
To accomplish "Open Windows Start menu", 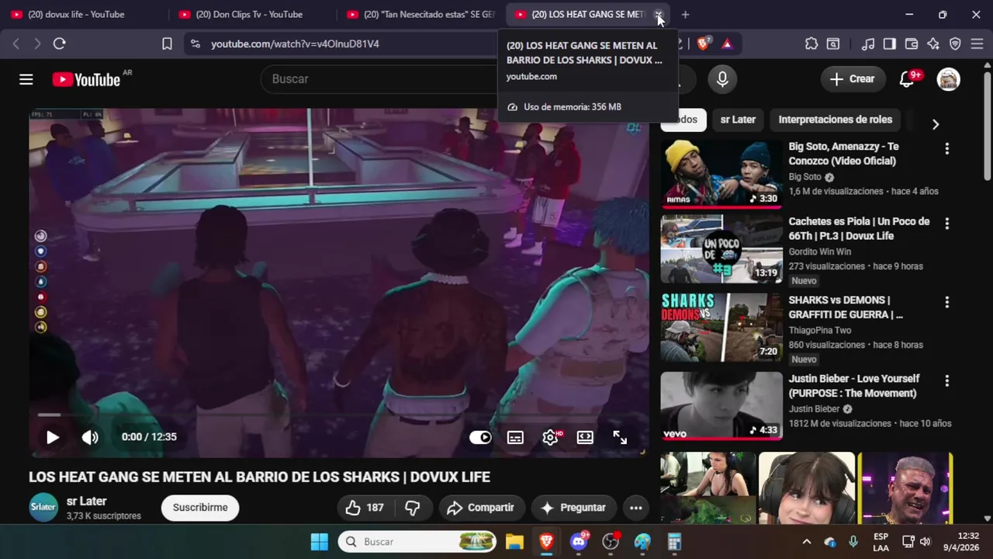I will [x=319, y=542].
